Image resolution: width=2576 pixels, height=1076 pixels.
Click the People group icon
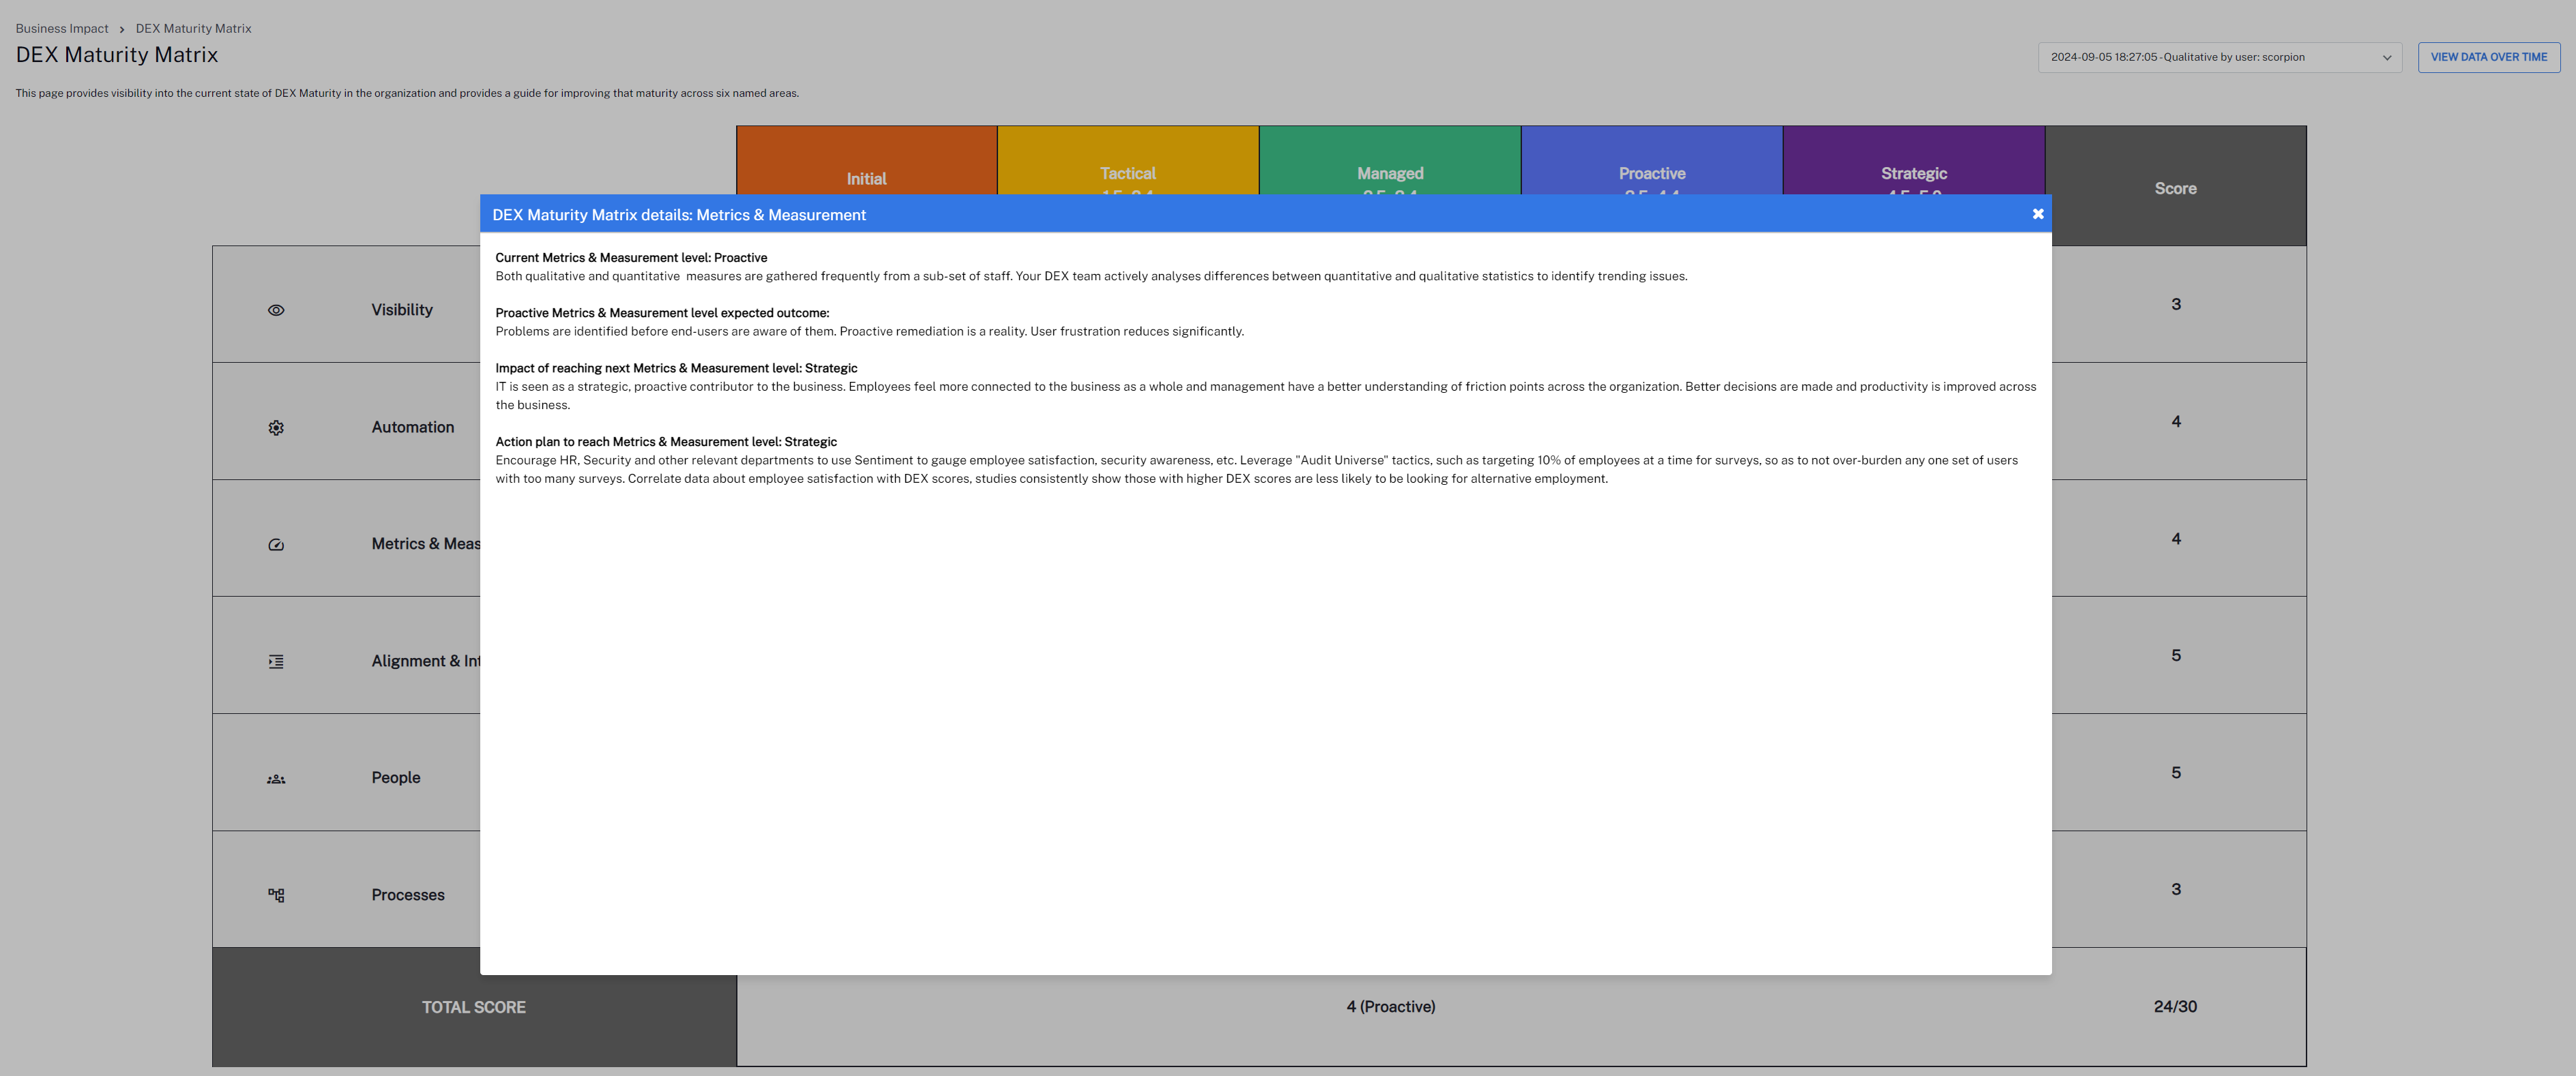[x=276, y=778]
